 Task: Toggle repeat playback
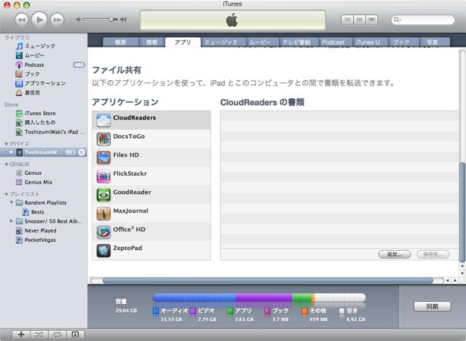tap(57, 334)
